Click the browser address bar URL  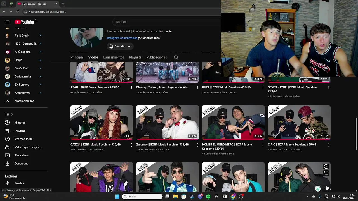[47, 12]
